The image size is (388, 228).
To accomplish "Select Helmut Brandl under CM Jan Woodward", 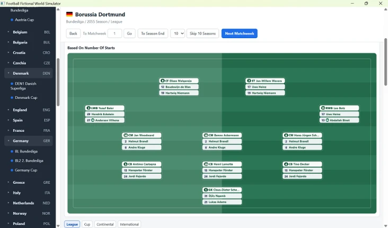I will pyautogui.click(x=142, y=142).
